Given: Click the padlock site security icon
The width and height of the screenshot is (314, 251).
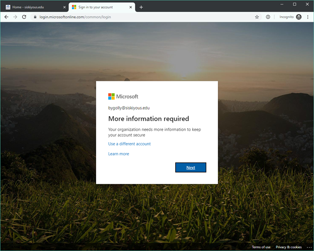Looking at the screenshot, I should pos(35,17).
